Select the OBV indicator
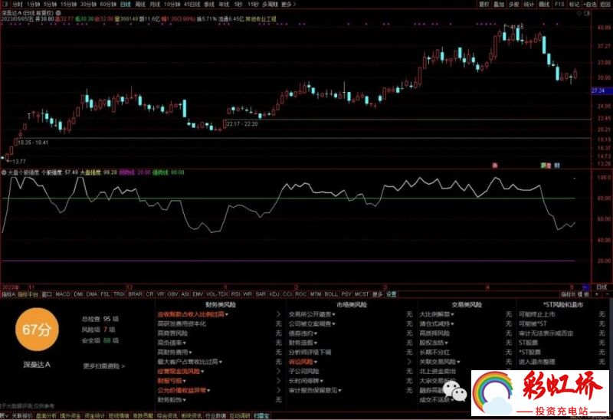Image resolution: width=613 pixels, height=420 pixels. point(172,294)
